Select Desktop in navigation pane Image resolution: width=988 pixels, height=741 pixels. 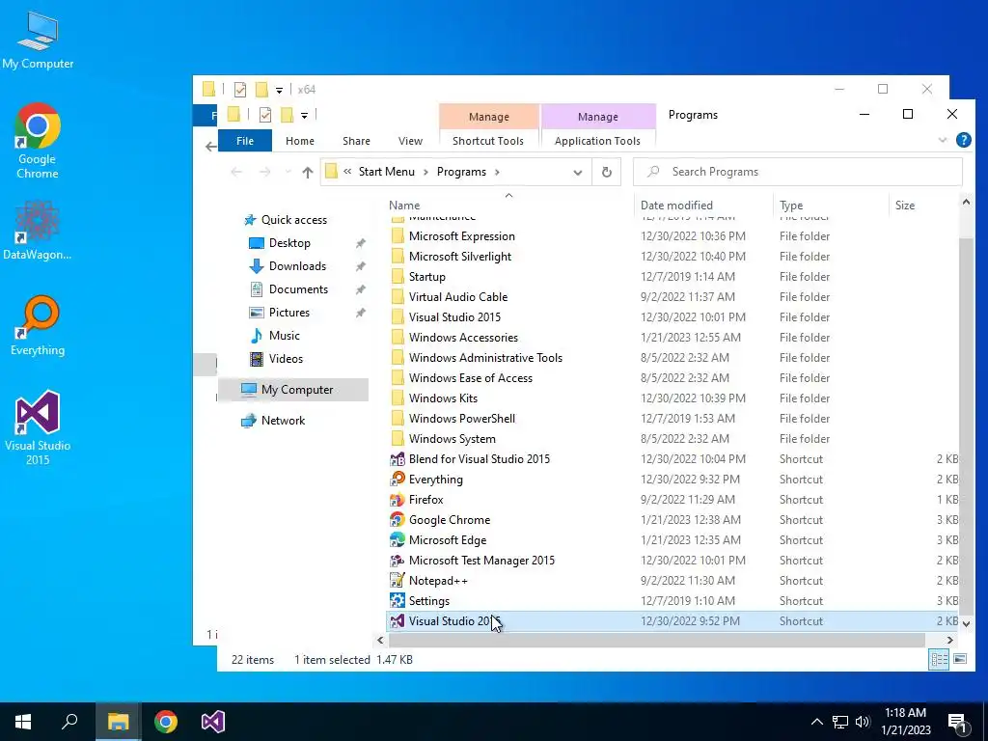coord(289,243)
